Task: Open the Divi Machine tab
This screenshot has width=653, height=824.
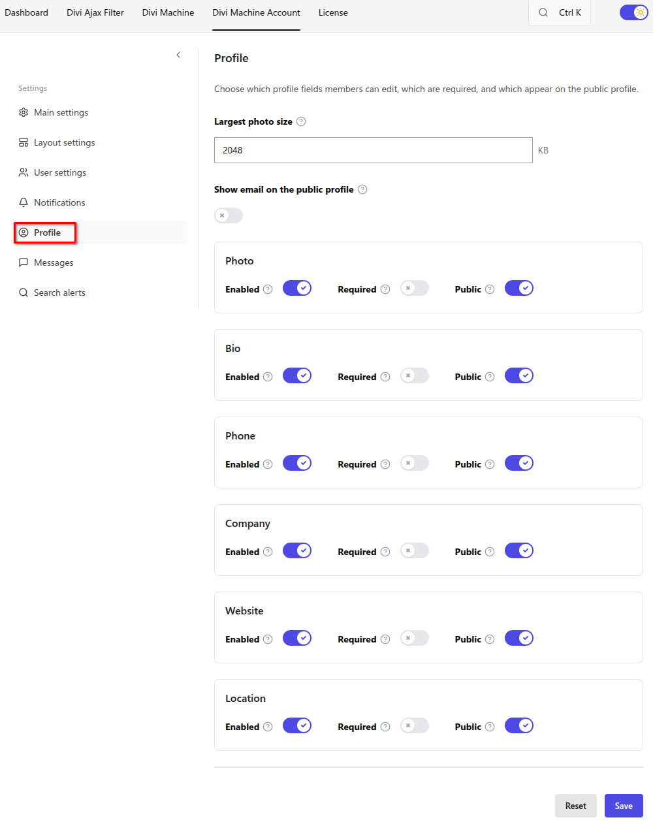Action: coord(168,12)
